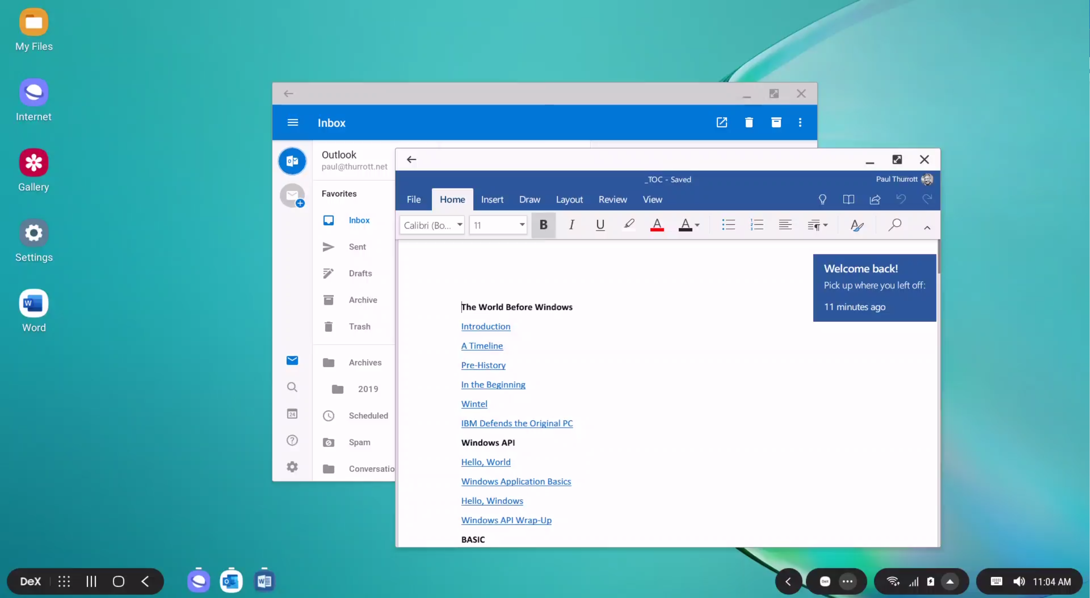The image size is (1090, 598).
Task: Toggle Italic formatting in Word ribbon
Action: (572, 225)
